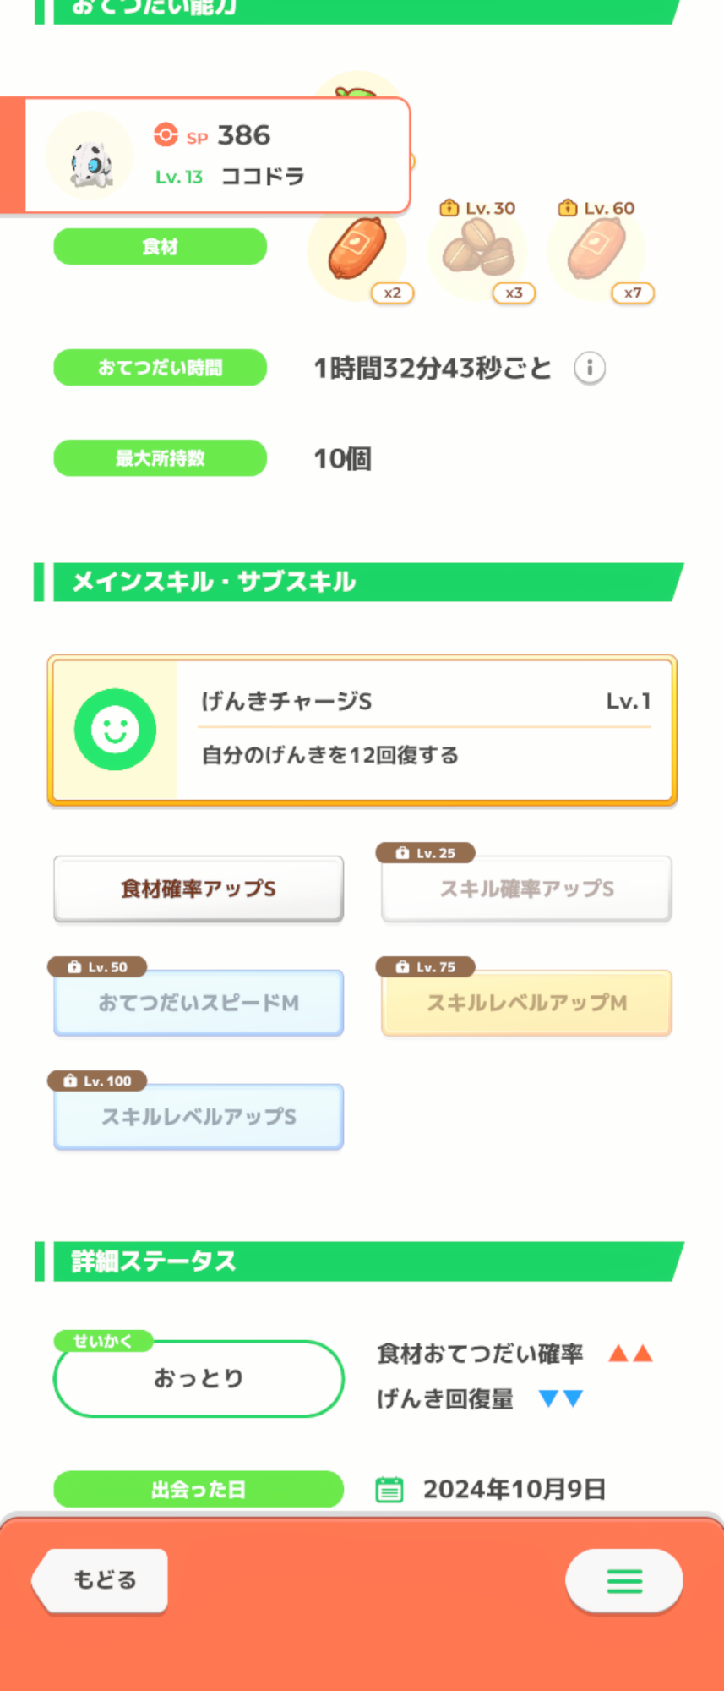The image size is (724, 1691).
Task: Tap the gold スキルレベルアップM sub skill
Action: click(526, 1003)
